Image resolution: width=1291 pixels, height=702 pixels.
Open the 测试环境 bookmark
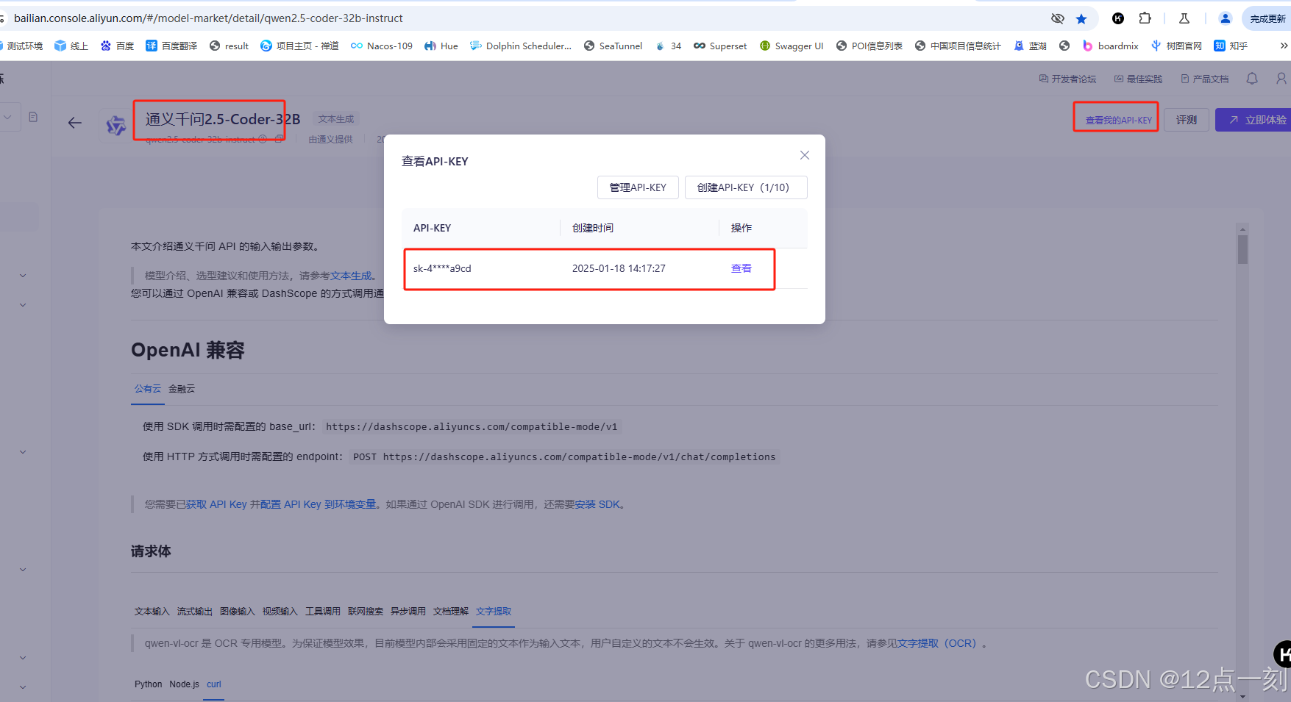21,46
